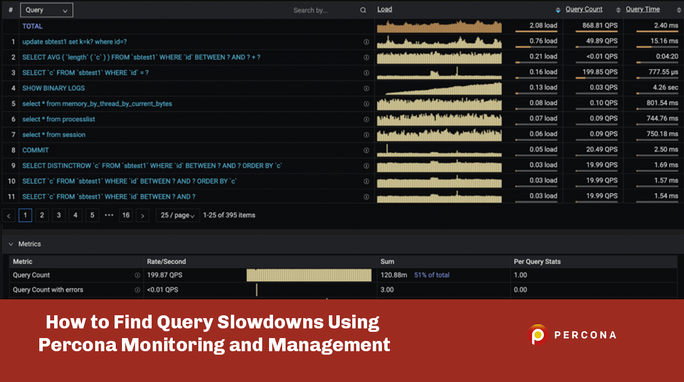
Task: Open the SELECT DISTINCTROW query
Action: pyautogui.click(x=152, y=165)
